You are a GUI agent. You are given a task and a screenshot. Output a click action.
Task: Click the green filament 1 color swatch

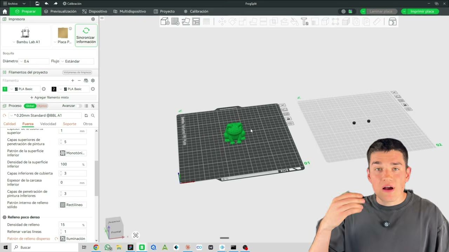click(5, 89)
